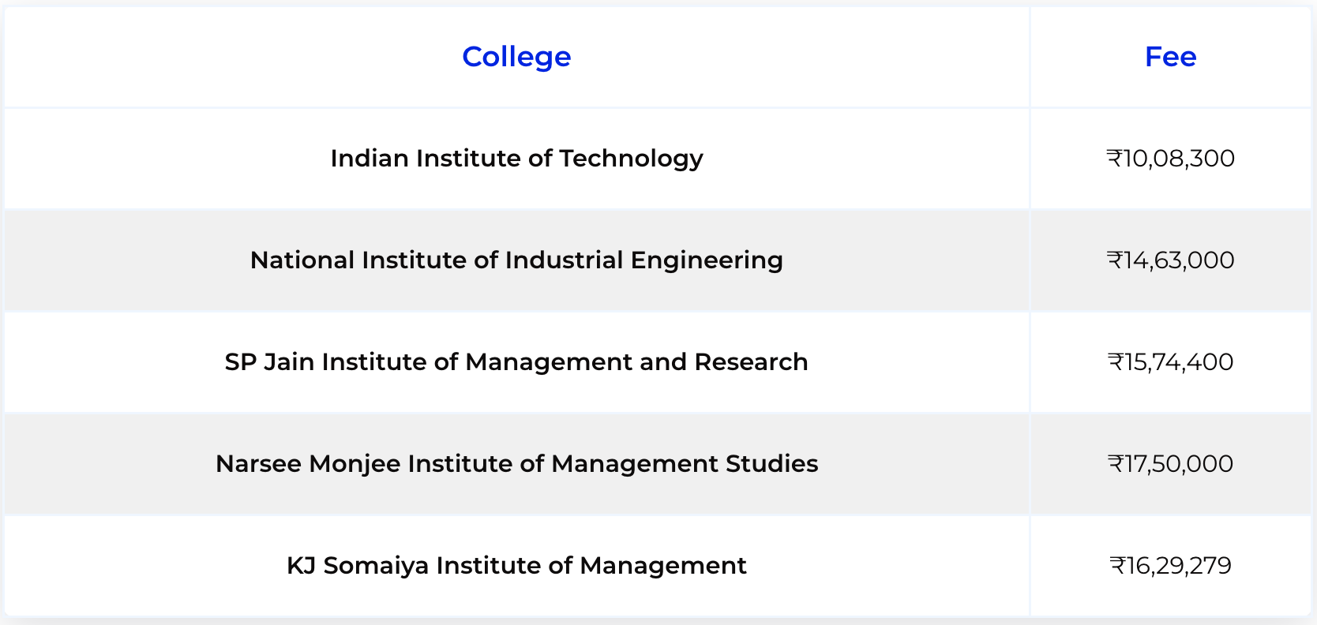This screenshot has height=625, width=1317.
Task: Click the ₹15,74,400 fee amount
Action: click(x=1170, y=362)
